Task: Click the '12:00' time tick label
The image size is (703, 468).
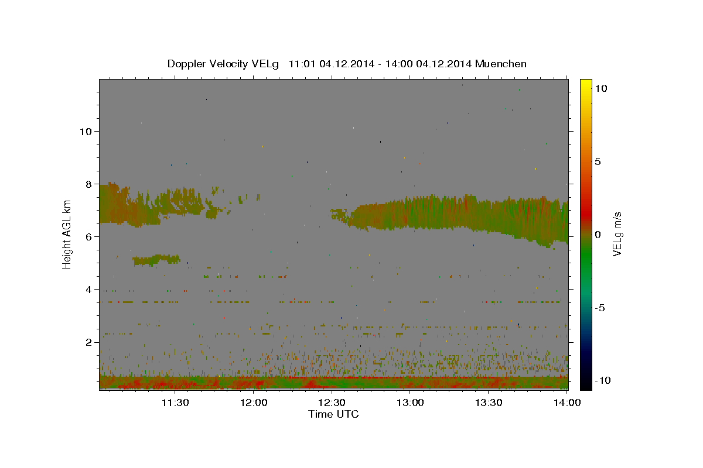Action: tap(254, 402)
